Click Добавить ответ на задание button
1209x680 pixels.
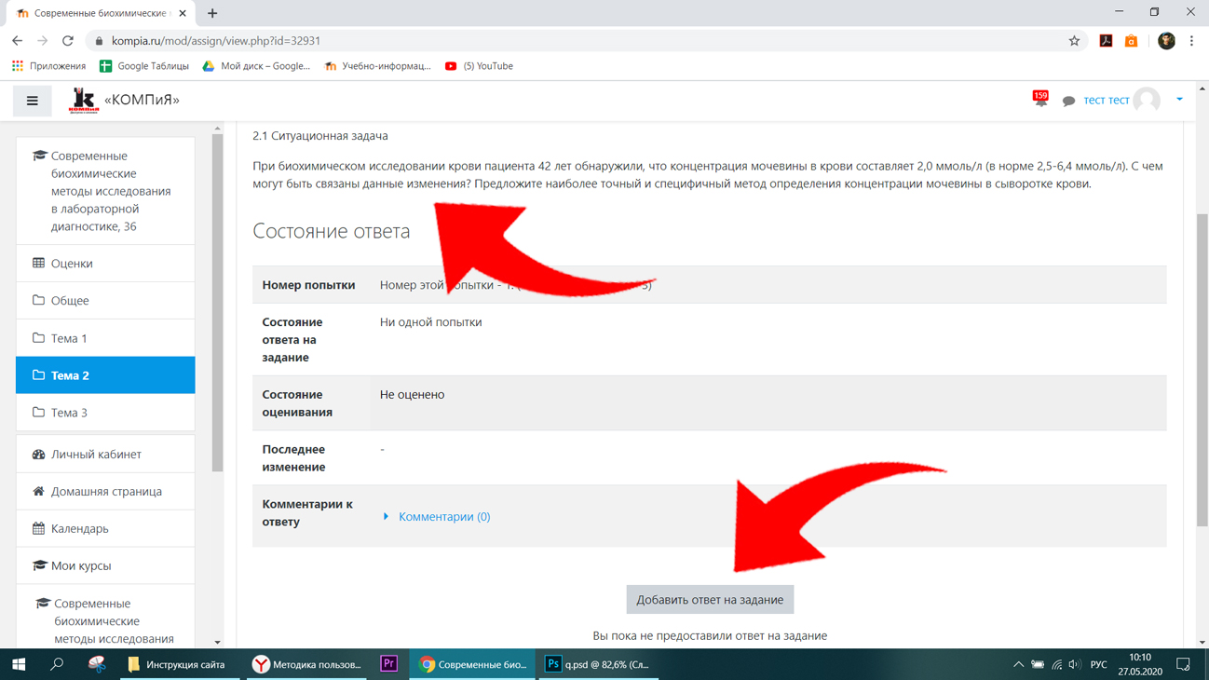(710, 600)
